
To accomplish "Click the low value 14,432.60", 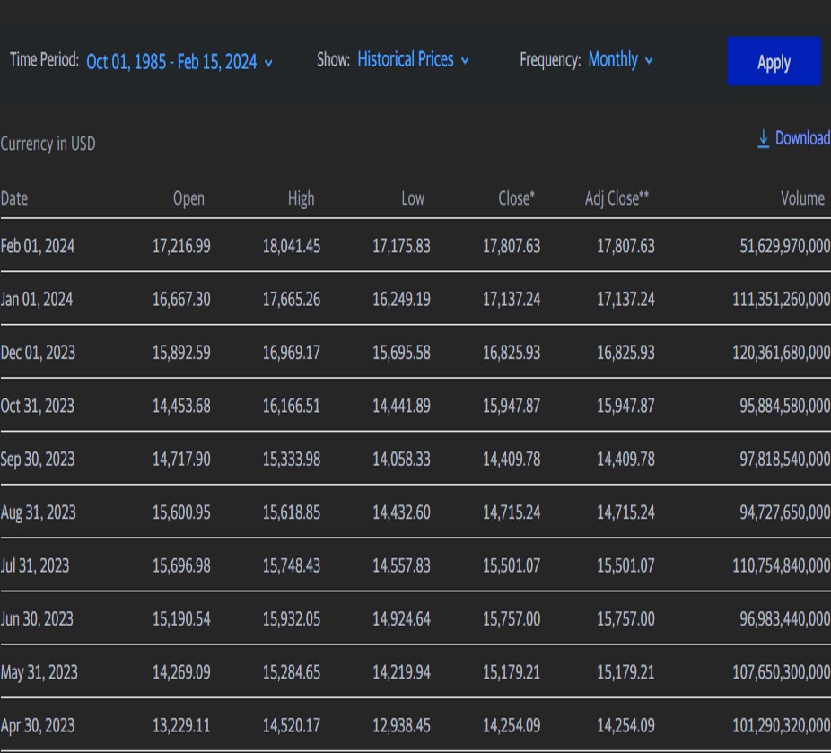I will (401, 512).
